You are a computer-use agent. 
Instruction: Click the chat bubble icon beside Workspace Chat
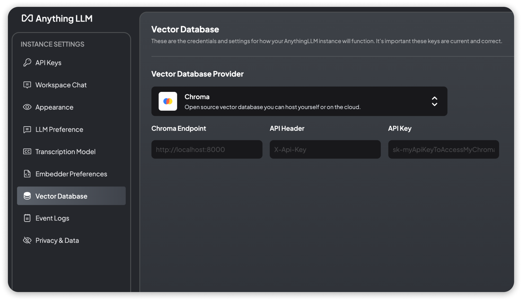point(27,85)
